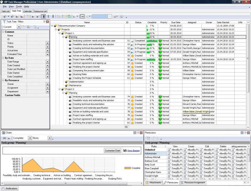
Task: Click the Completed status icon on task 51
Action: (133, 41)
